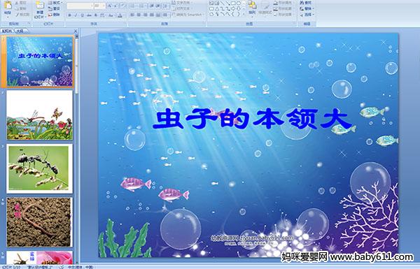
Task: Select the slide 3 ants thumbnail
Action: click(40, 168)
